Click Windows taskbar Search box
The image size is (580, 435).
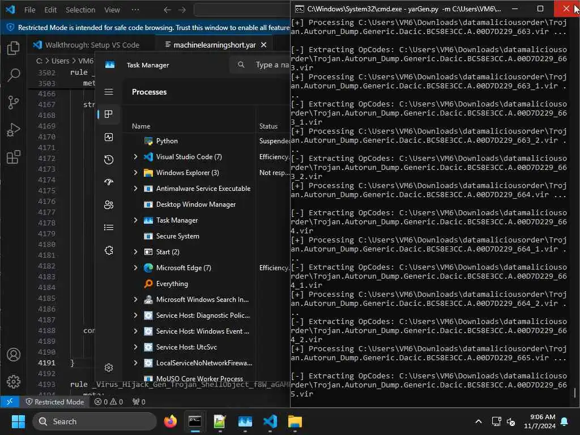pos(95,421)
